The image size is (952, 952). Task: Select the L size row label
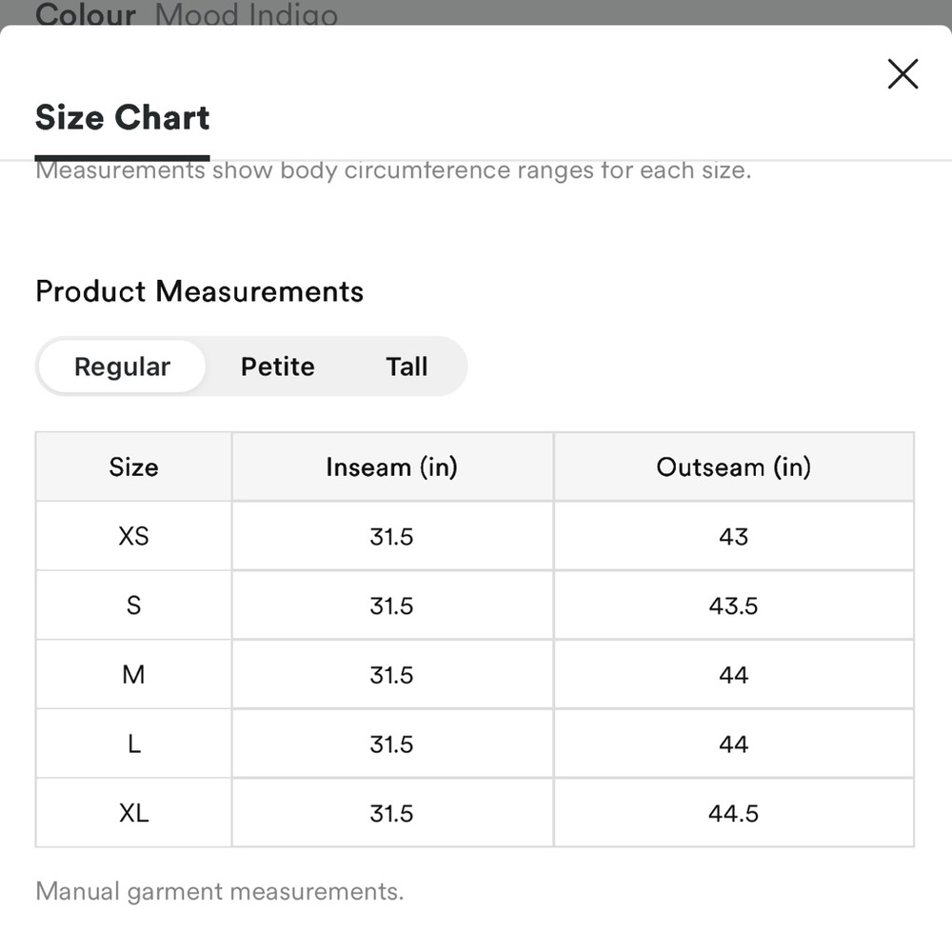tap(133, 744)
